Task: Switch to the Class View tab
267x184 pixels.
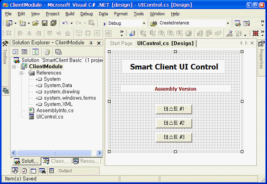Action: pyautogui.click(x=56, y=161)
